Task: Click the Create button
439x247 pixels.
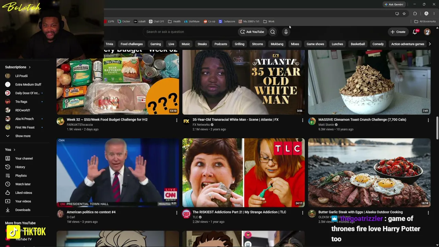Action: click(398, 32)
